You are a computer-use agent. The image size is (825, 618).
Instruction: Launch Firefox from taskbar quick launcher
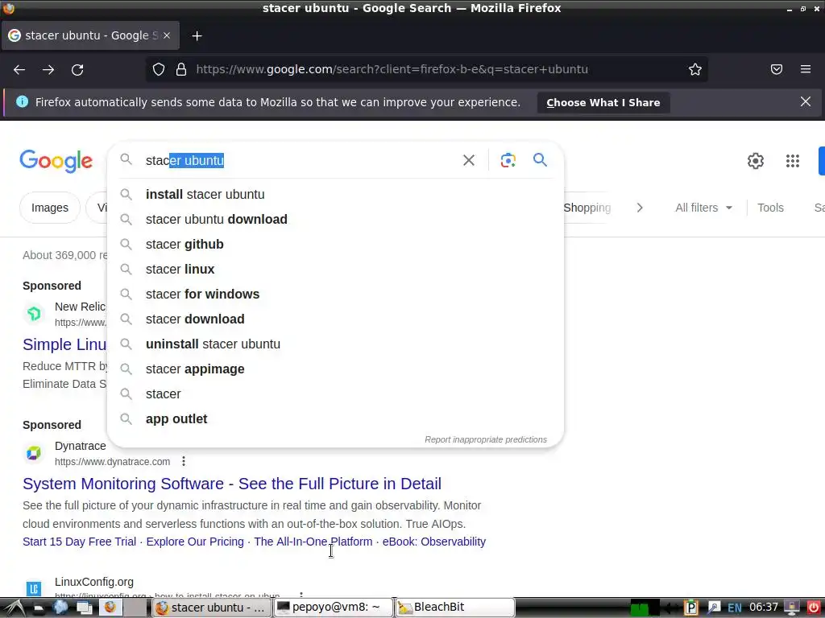110,608
